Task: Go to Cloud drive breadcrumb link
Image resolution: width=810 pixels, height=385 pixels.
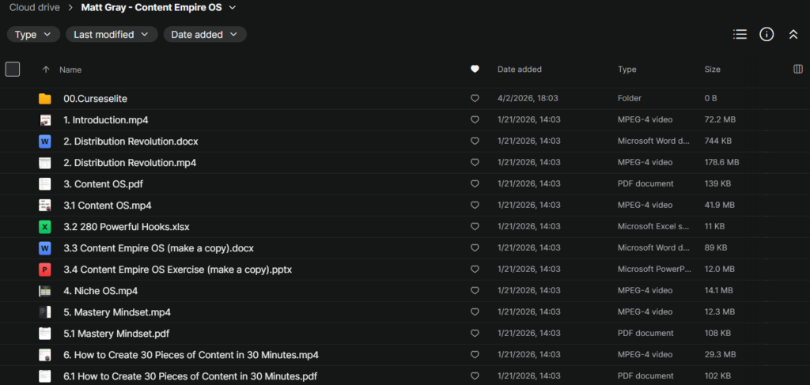Action: (35, 8)
